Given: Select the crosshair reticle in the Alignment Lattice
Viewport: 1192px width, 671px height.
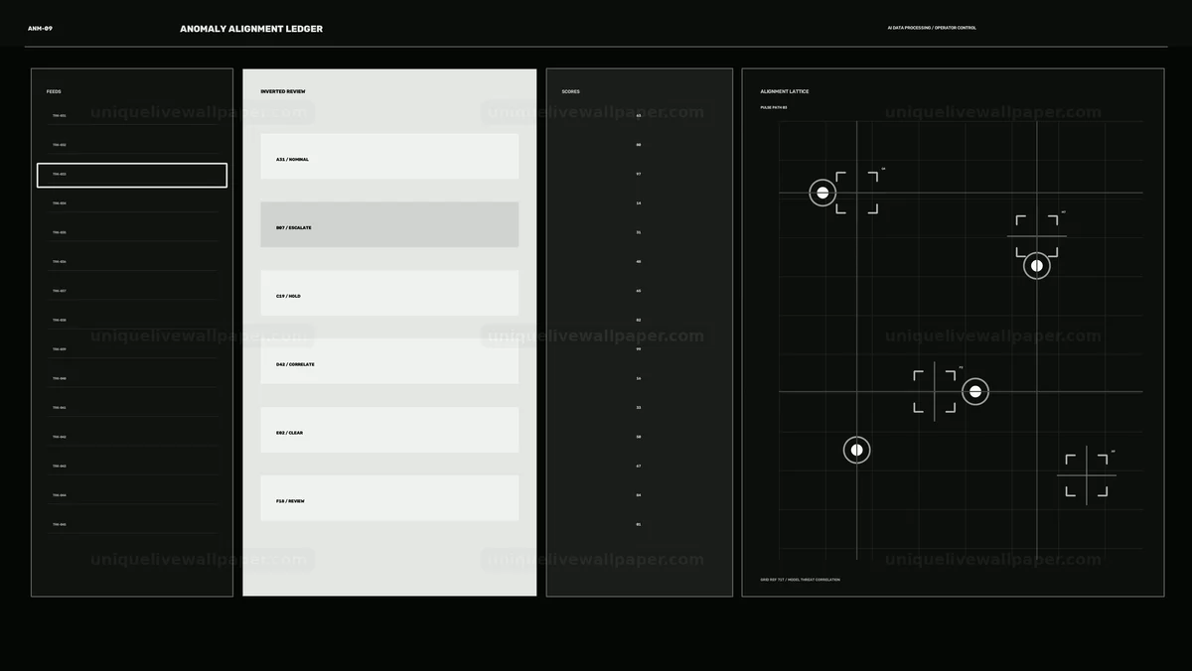Looking at the screenshot, I should (1087, 475).
